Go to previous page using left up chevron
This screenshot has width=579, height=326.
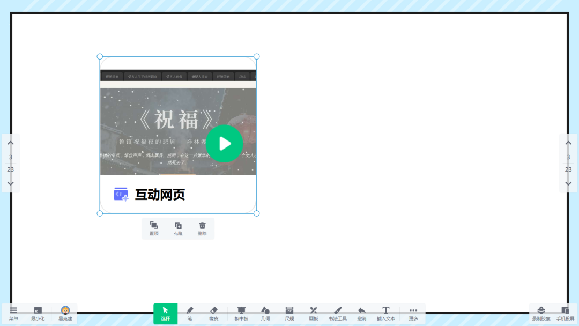(x=10, y=143)
